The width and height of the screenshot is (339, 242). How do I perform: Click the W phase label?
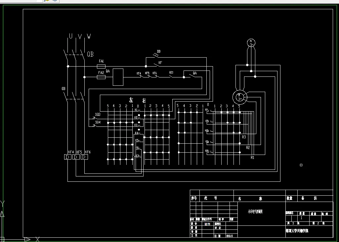tap(89, 36)
